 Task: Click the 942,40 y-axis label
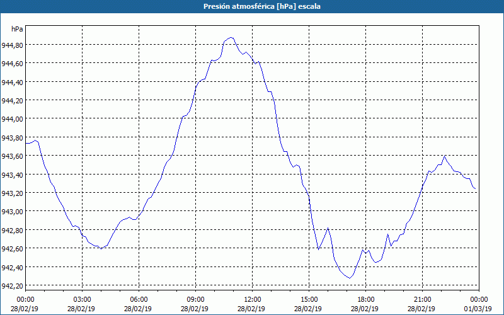click(12, 267)
